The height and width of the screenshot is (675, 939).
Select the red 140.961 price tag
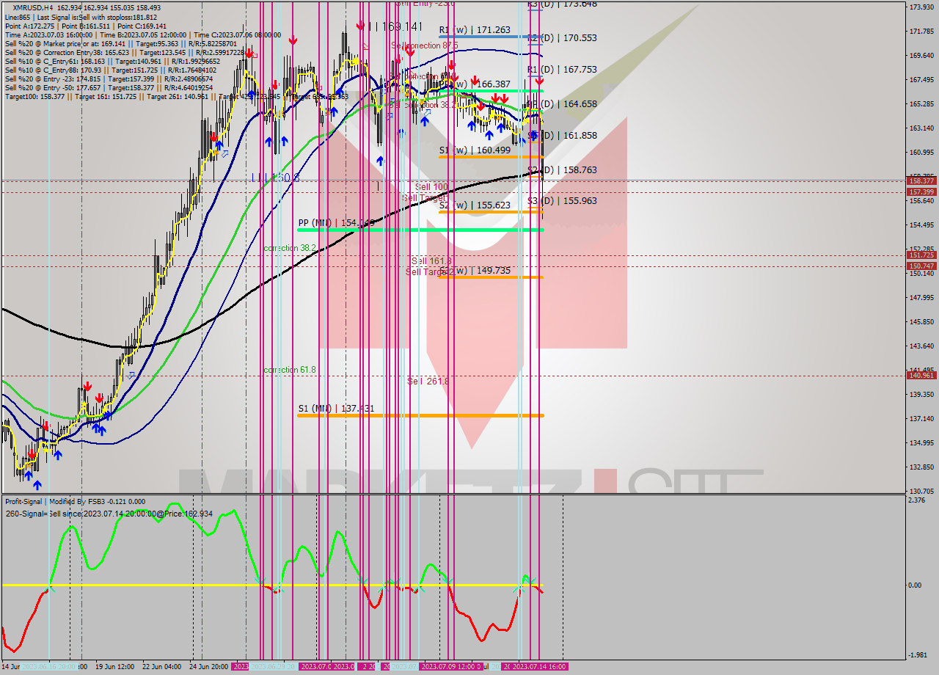pyautogui.click(x=921, y=375)
